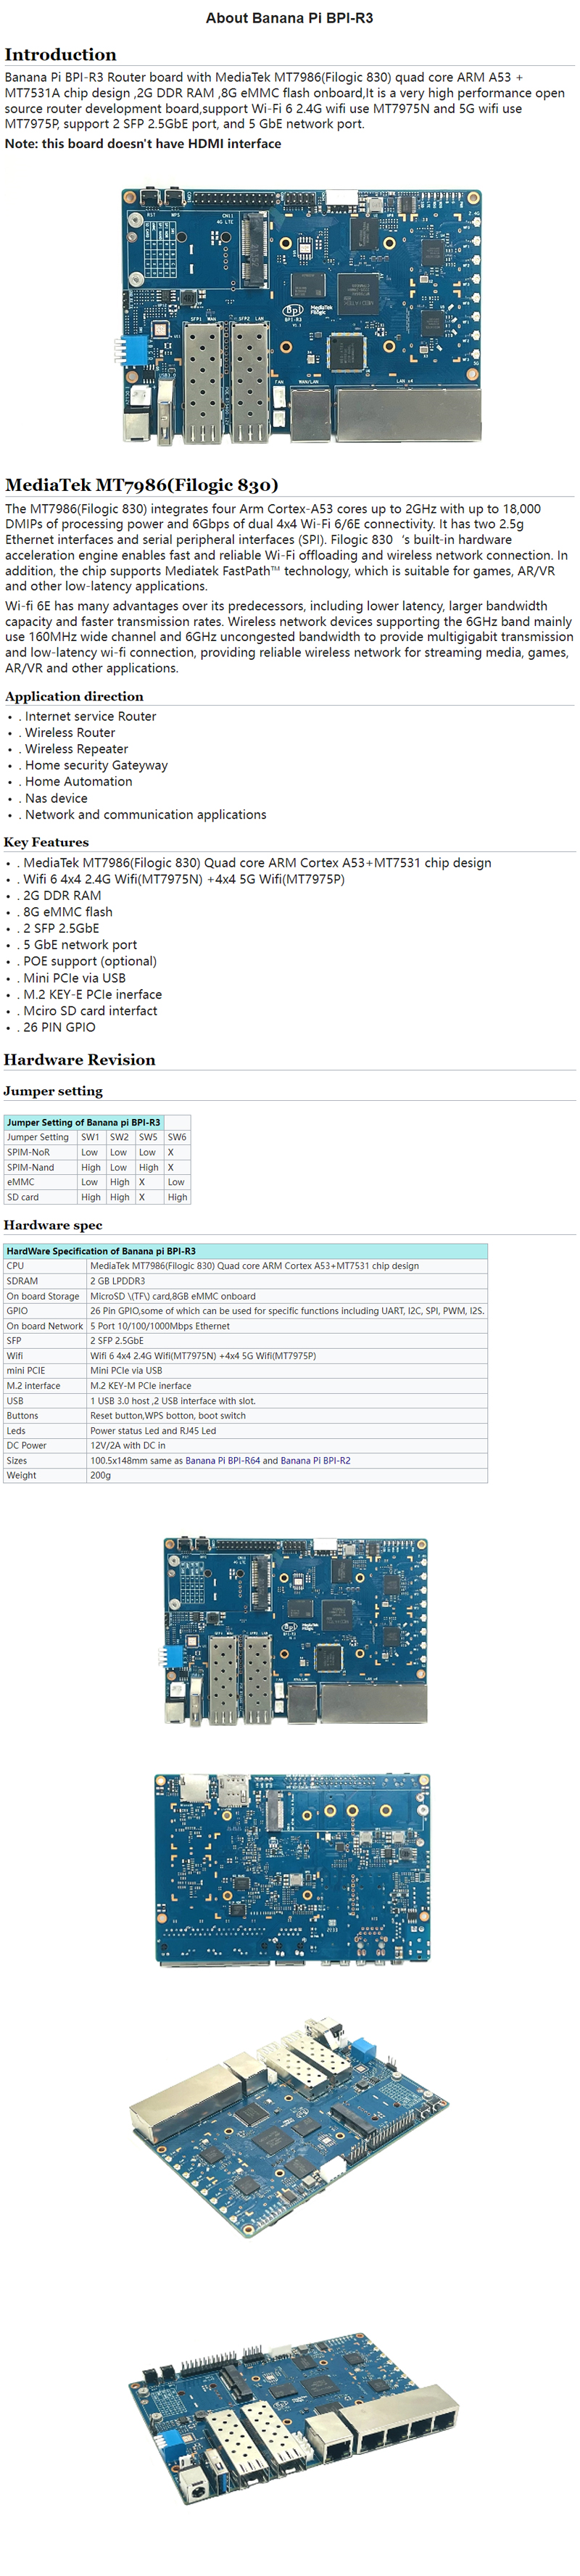Click '1 USB 3.0 host ,2 USB interface with slot.' cell
The image size is (580, 2576).
[287, 1401]
